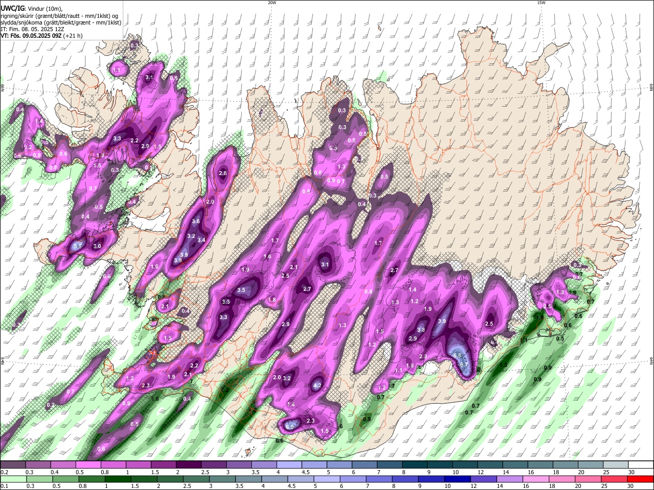Pick the pale grey 25 swatch in upper legend row
The image size is (654, 490).
click(x=616, y=465)
